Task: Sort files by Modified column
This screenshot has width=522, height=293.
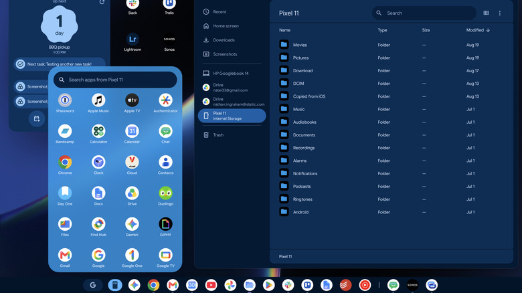Action: (x=478, y=30)
